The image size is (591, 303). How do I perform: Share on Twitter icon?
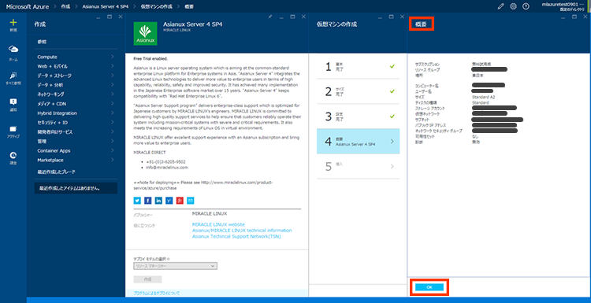tap(137, 201)
